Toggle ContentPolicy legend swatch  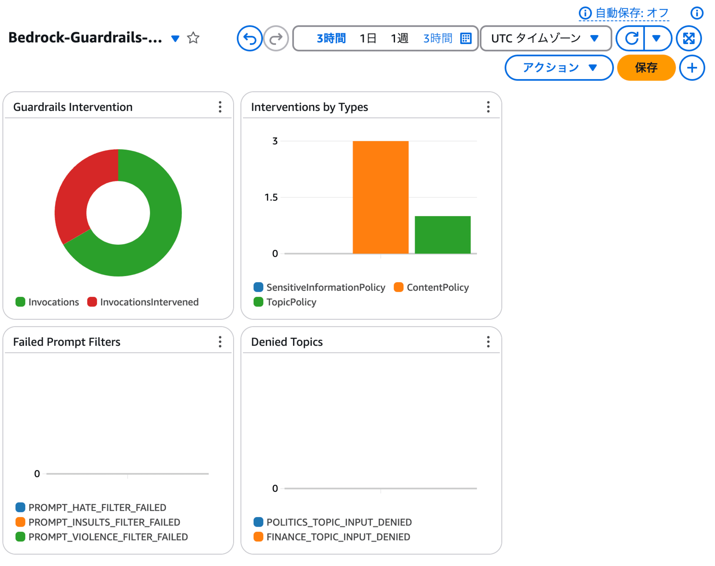399,287
